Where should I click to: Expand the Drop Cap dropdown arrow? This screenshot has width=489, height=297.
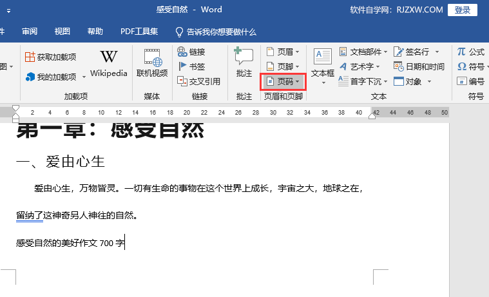click(x=385, y=82)
